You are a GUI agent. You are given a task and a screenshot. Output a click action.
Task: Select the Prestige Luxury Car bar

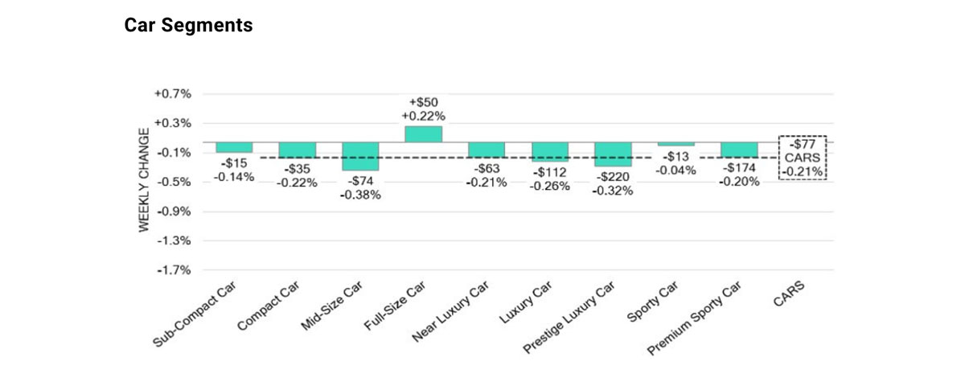coord(613,154)
